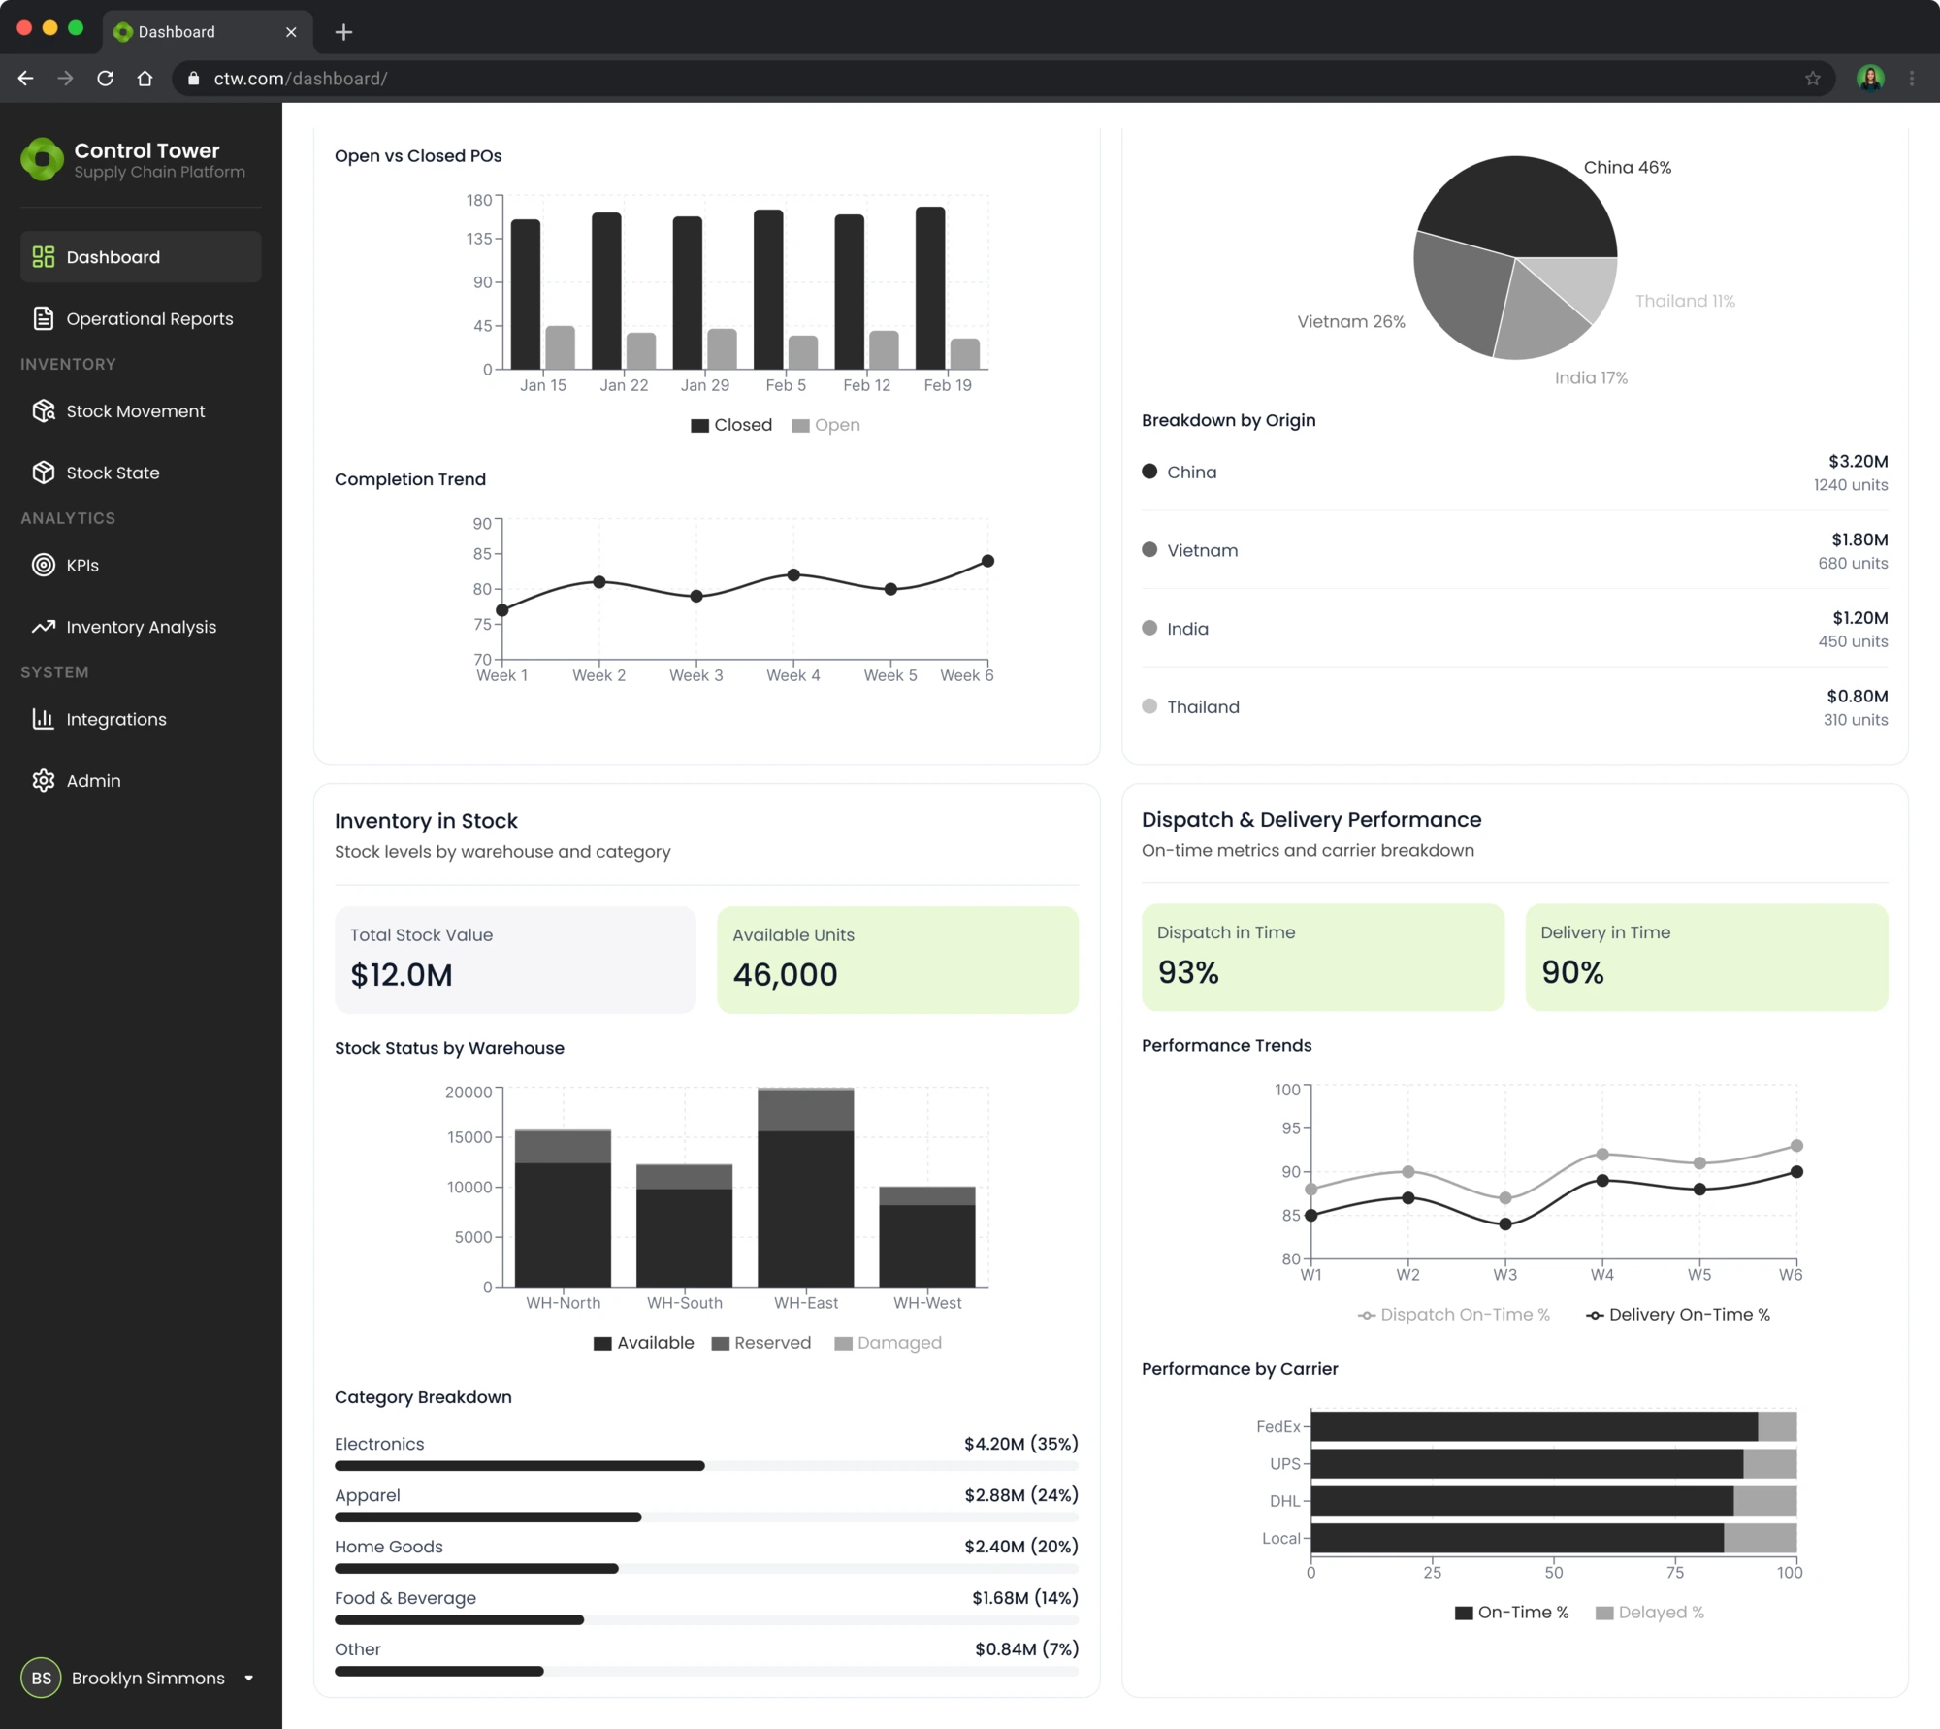1940x1729 pixels.
Task: Open Stock State via its box icon
Action: [x=43, y=473]
